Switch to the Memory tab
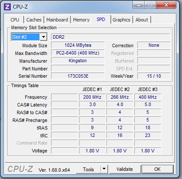The width and height of the screenshot is (182, 179). pyautogui.click(x=81, y=20)
